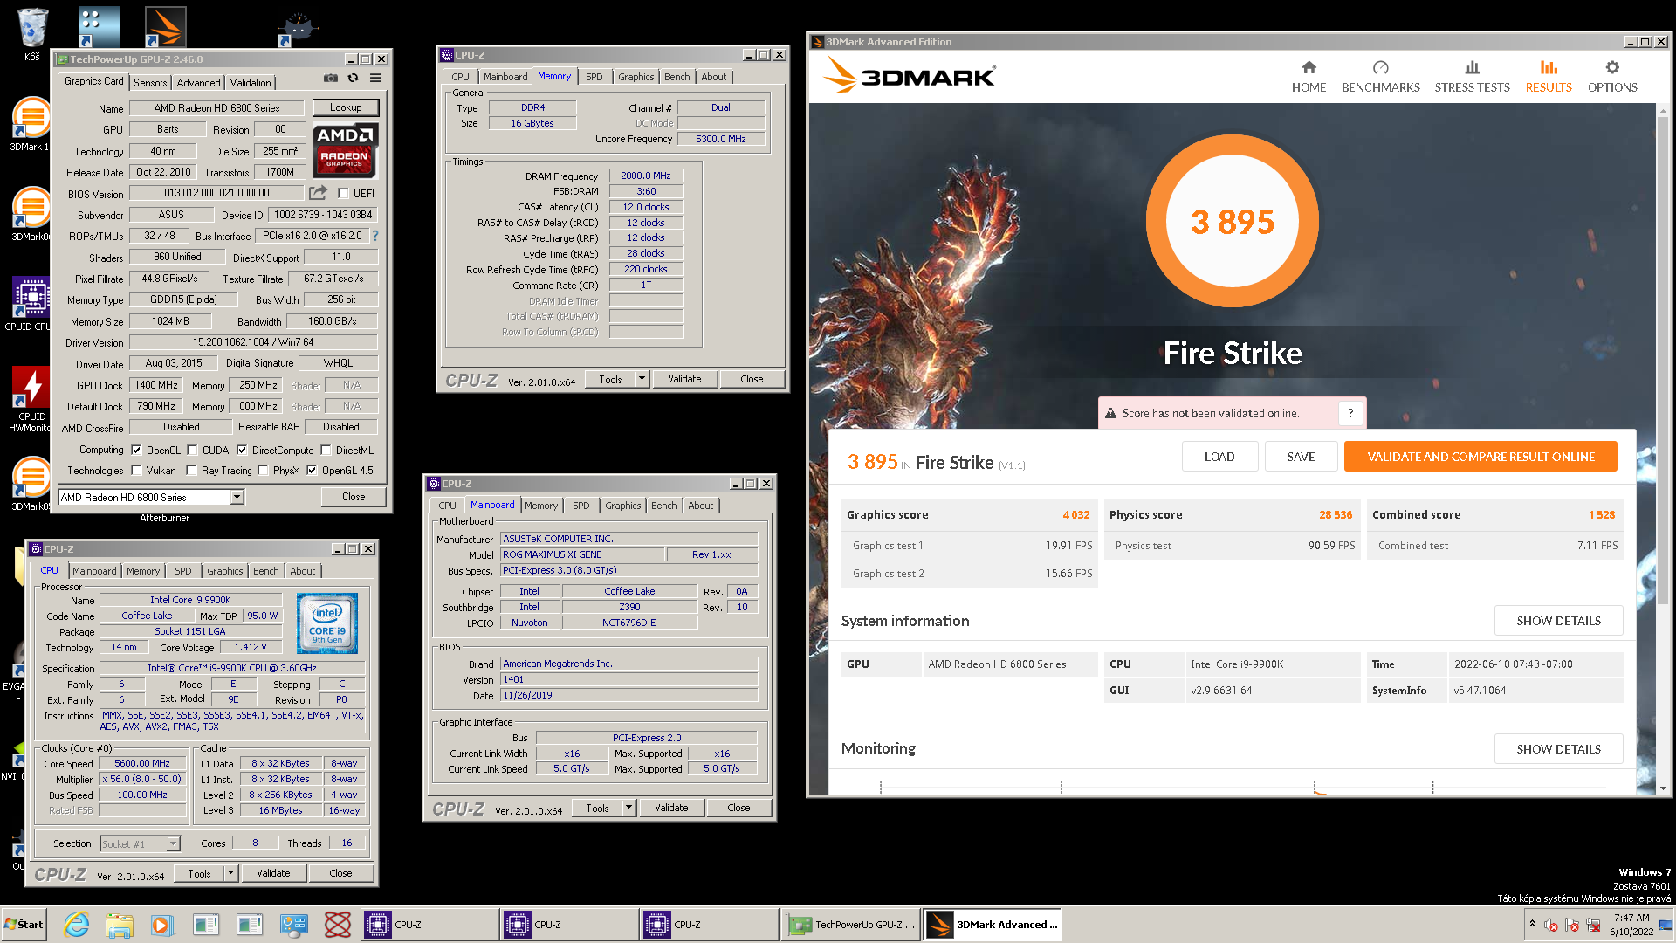Select the Bench tab in CPU-Z Mainboard window
1676x943 pixels.
pos(663,506)
